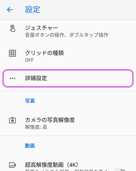Click the grid type icon
136x171 pixels.
(13, 53)
